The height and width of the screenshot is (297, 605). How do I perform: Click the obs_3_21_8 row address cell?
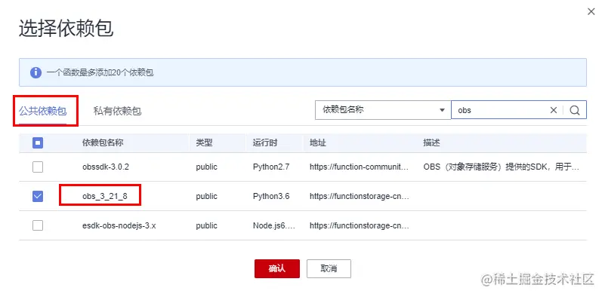(x=359, y=197)
